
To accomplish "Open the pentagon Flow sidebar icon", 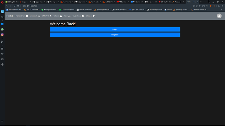I will click(x=2, y=17).
